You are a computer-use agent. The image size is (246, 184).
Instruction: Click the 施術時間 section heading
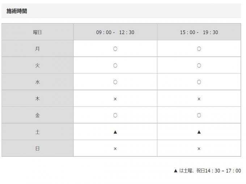pos(17,11)
